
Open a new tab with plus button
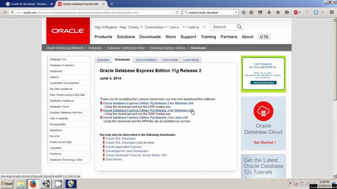(112, 4)
